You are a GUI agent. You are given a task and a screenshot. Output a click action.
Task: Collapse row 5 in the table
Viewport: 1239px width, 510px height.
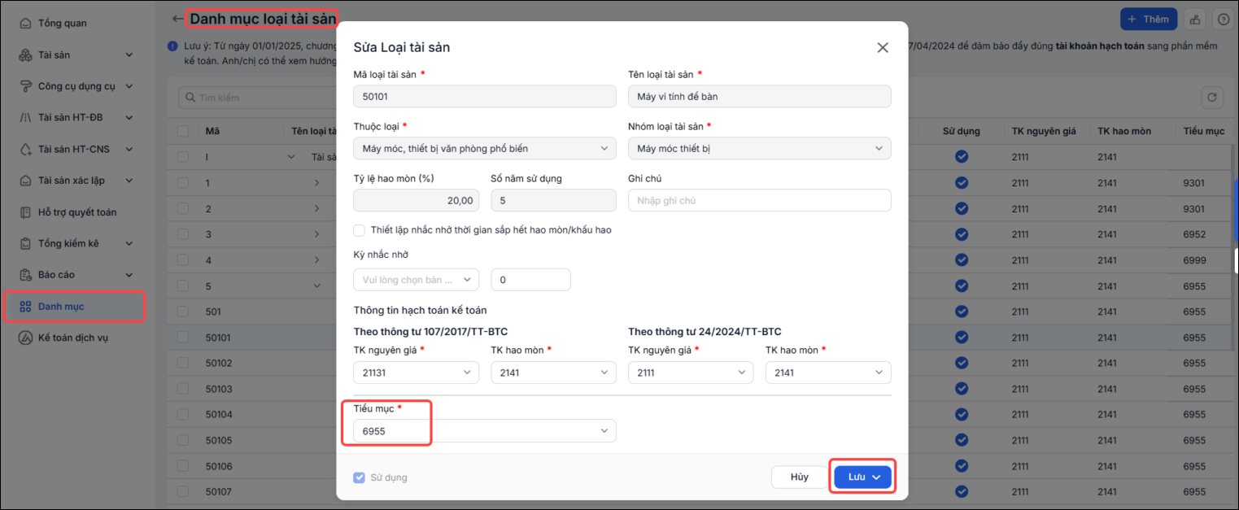point(317,286)
